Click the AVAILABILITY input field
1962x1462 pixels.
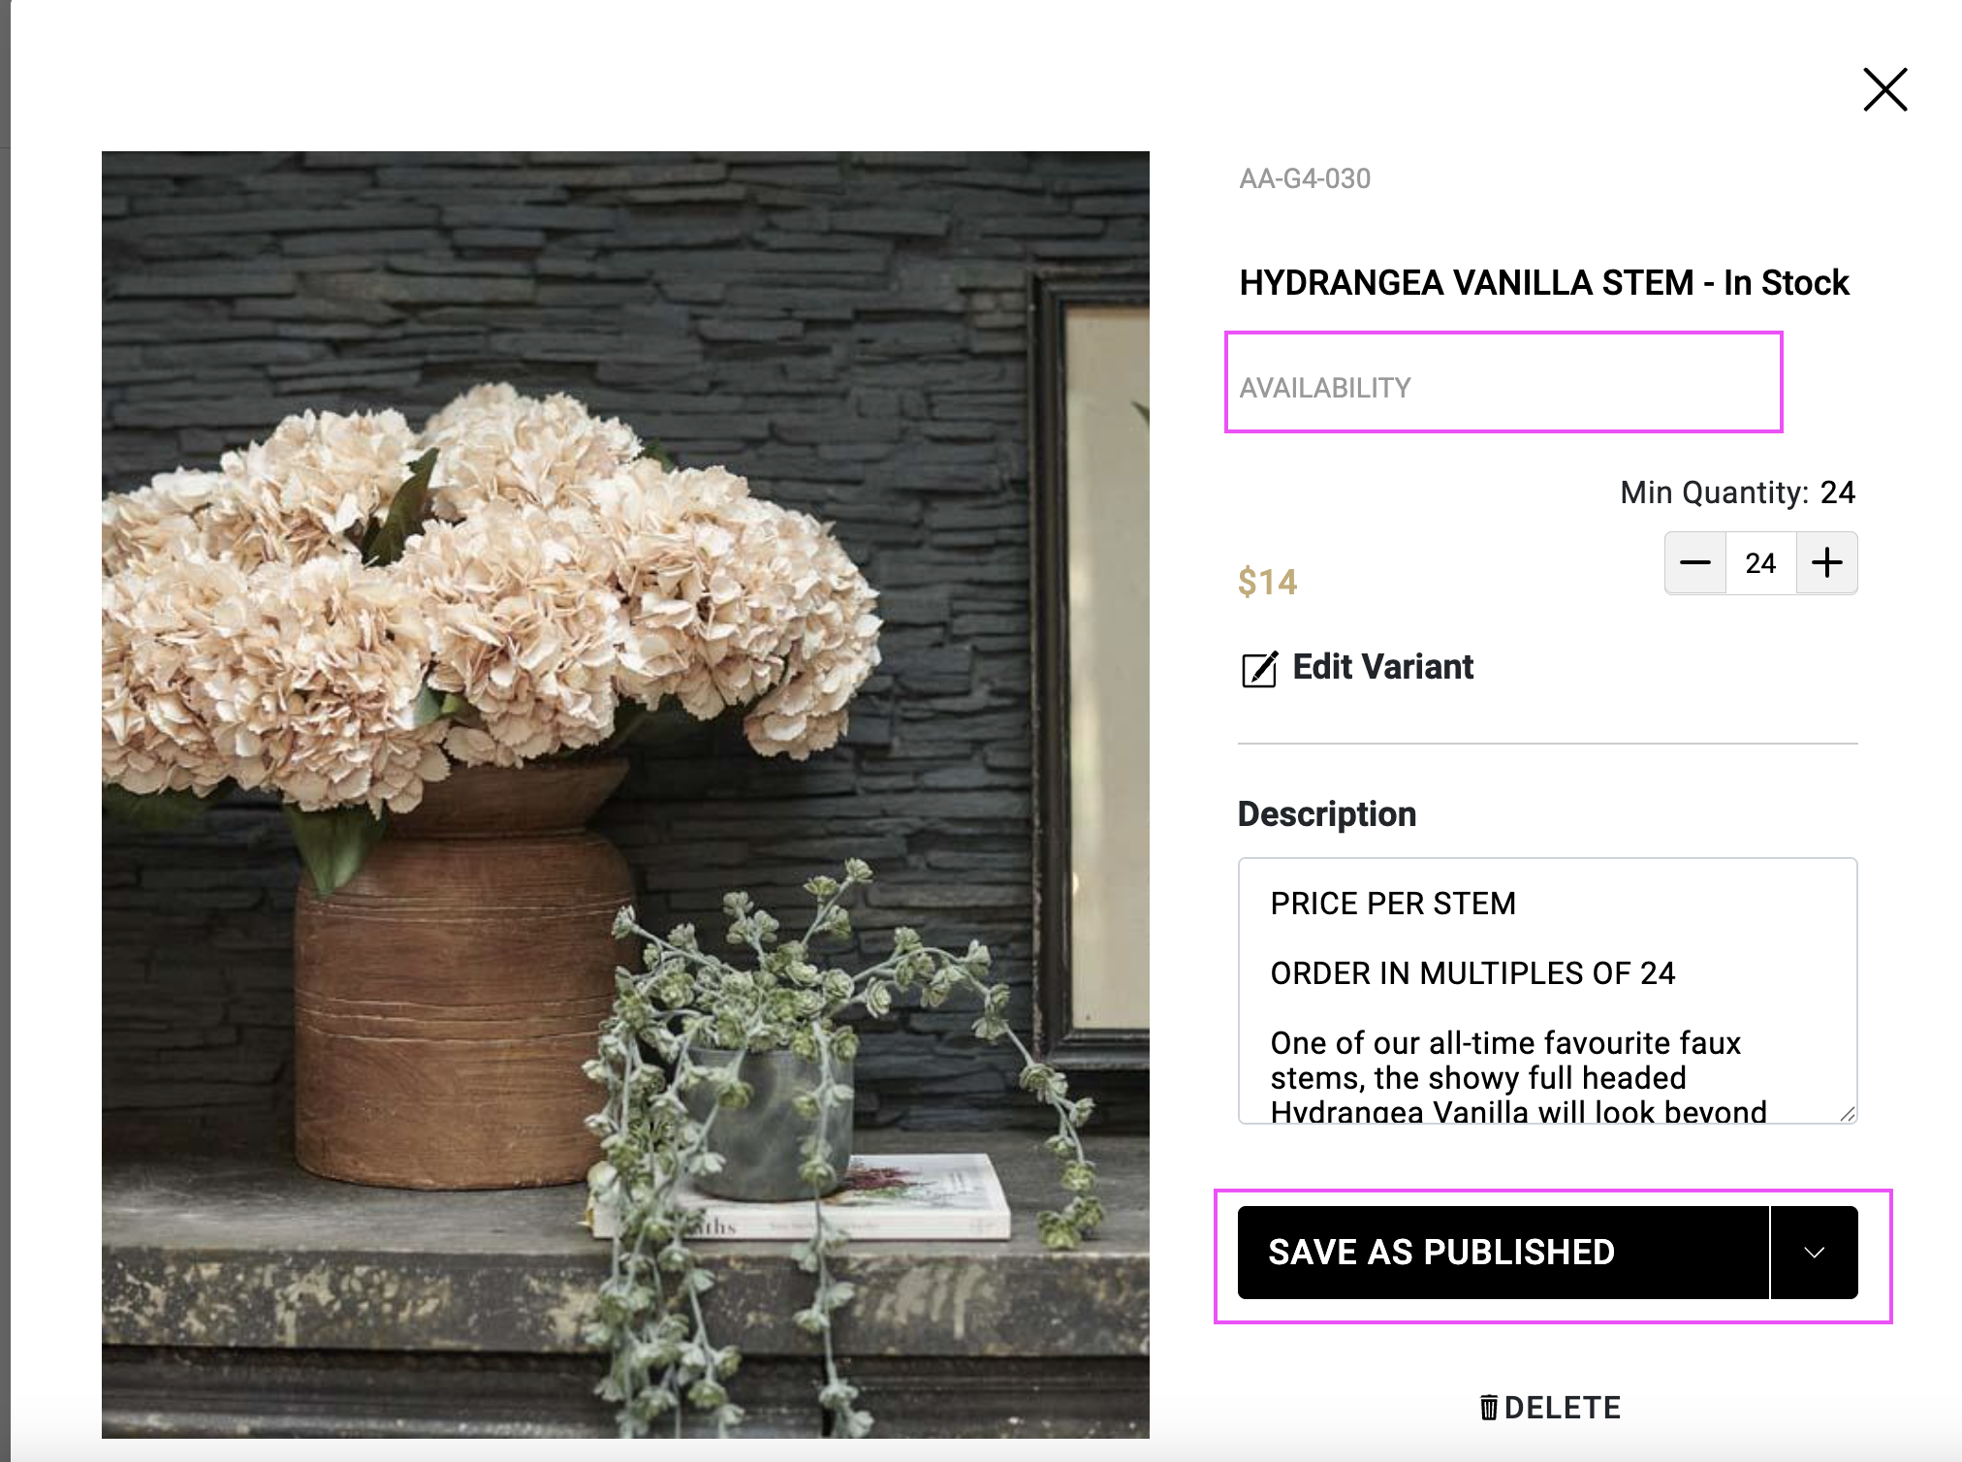1503,383
